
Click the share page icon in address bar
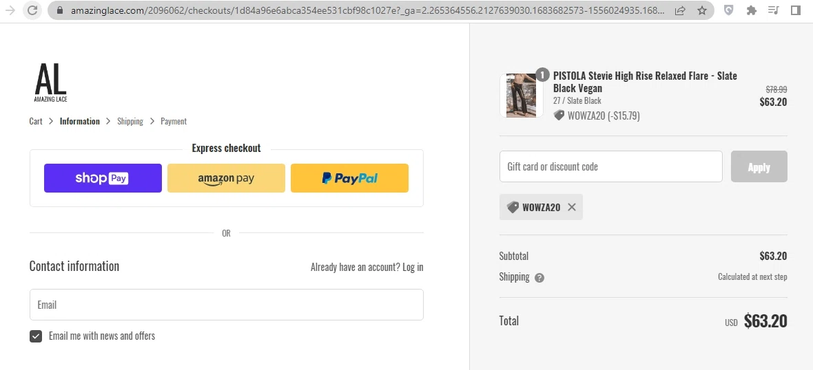pyautogui.click(x=680, y=10)
